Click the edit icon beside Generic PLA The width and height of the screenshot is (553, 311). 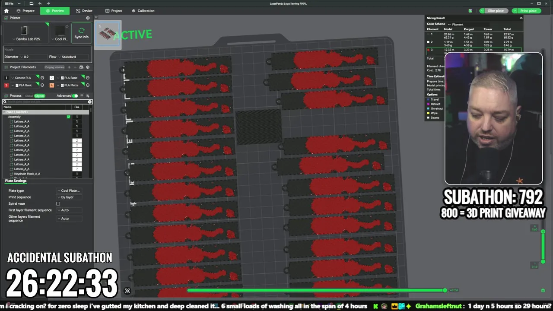pyautogui.click(x=42, y=78)
